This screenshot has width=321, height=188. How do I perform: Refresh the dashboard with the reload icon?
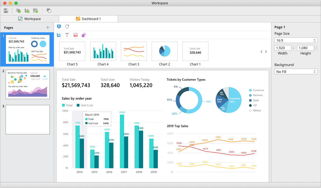[67, 26]
